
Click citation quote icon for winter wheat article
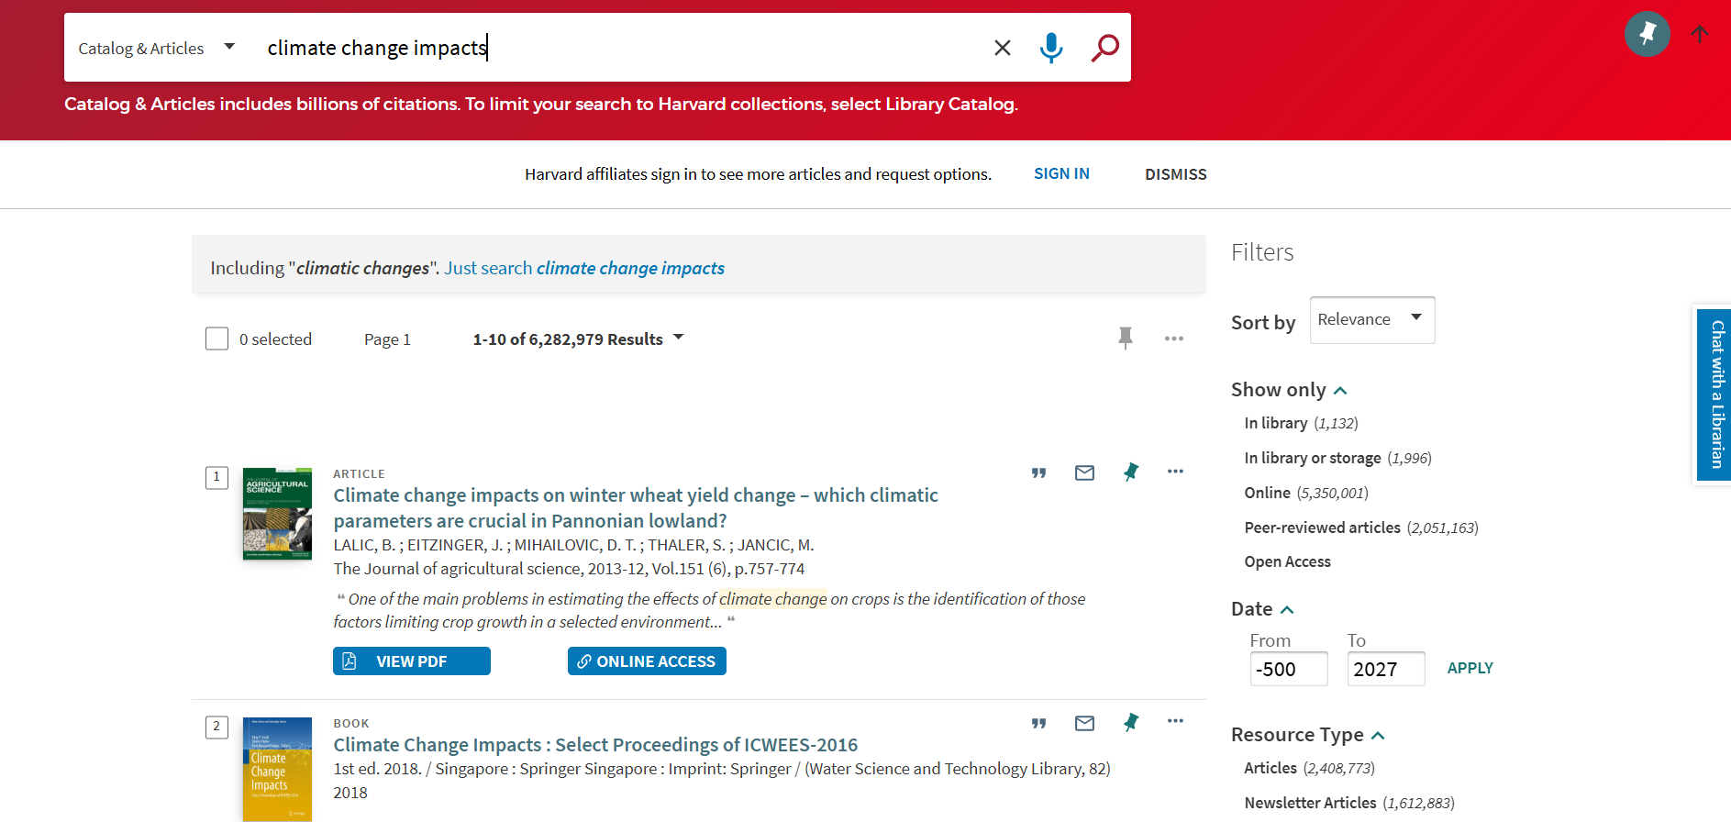click(1038, 472)
